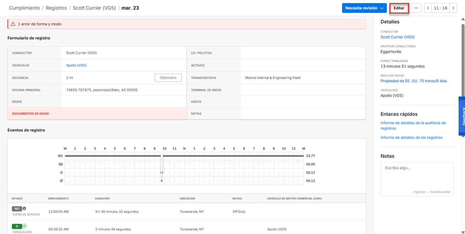Screen dimensions: 465x234
Task: Click the driver icon on the Fuera de Servicio badge
Action: [x=24, y=209]
